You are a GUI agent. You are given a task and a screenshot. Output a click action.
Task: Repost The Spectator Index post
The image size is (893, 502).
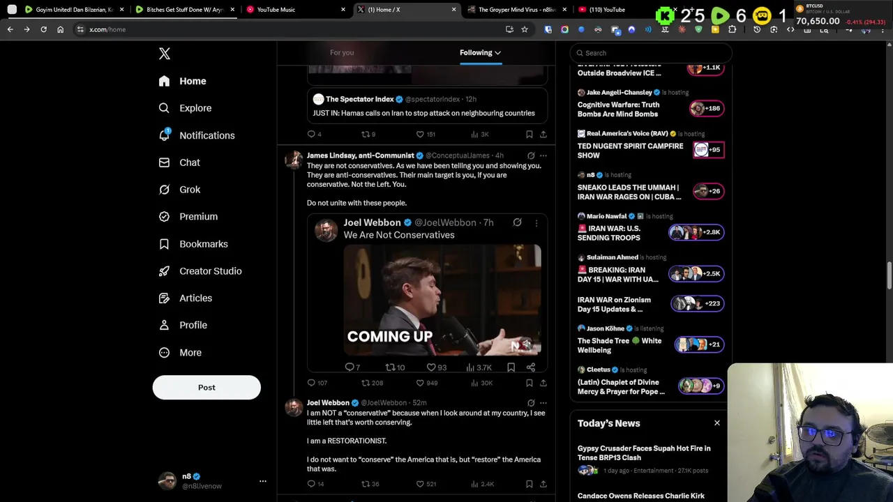pos(365,134)
